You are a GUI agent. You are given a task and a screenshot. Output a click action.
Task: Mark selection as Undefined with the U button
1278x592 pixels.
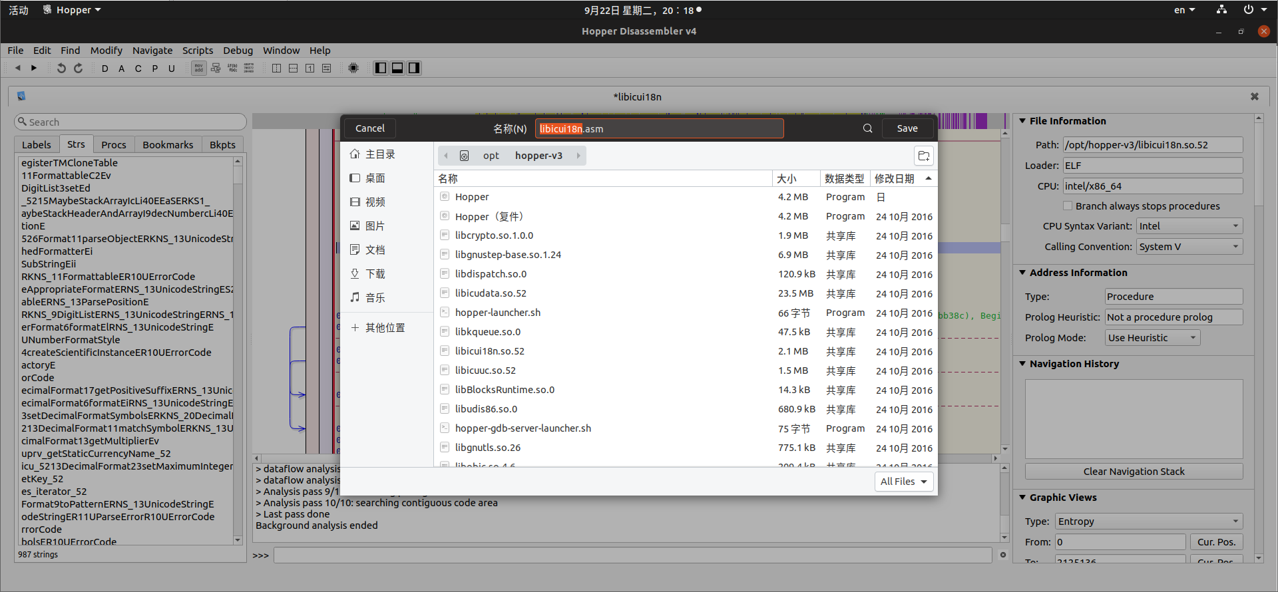(x=171, y=69)
